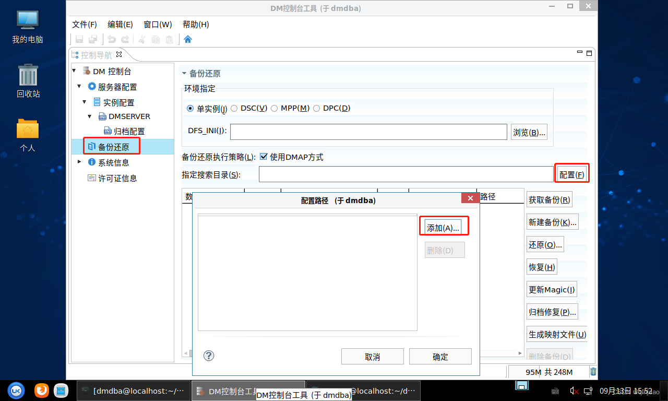Click the 添加(A)... button
The height and width of the screenshot is (401, 668).
[x=443, y=228]
